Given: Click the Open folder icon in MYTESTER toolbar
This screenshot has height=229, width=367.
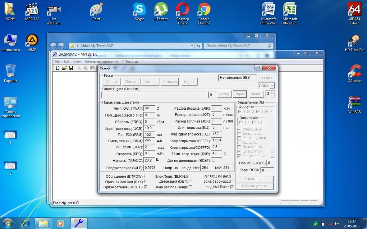Looking at the screenshot, I should pos(64,68).
